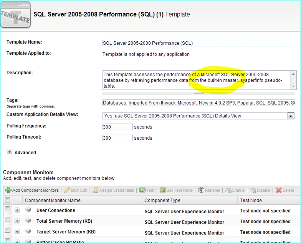Click the Polling Timeout seconds field

[x=117, y=138]
